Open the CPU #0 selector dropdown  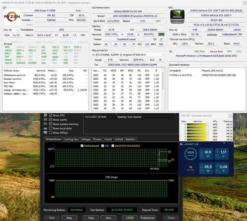pos(11,30)
